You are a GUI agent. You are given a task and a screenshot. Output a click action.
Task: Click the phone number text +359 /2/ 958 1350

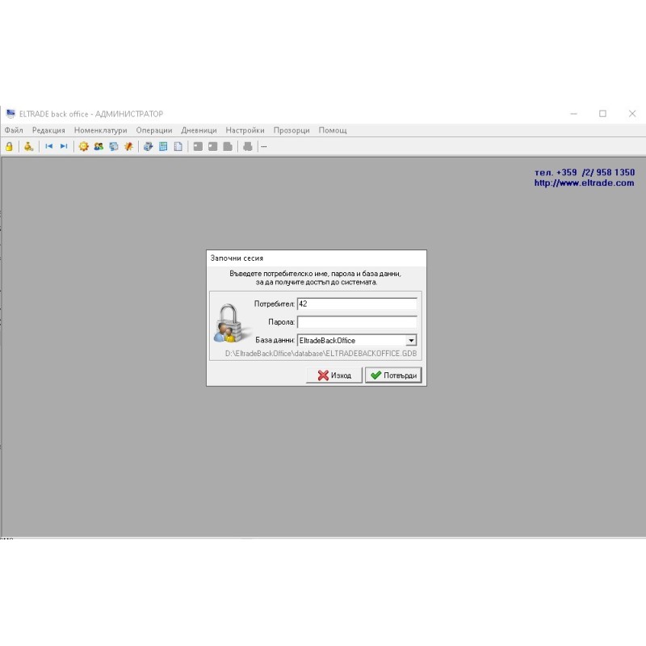click(x=595, y=173)
